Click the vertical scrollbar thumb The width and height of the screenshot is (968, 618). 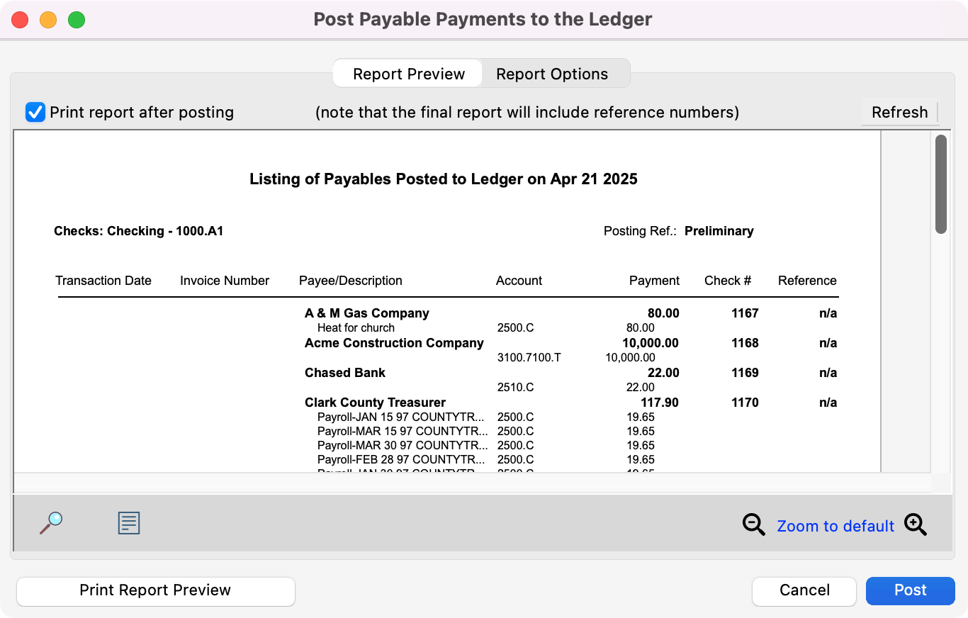(x=940, y=184)
